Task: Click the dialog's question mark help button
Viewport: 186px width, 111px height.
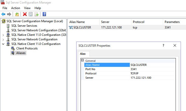Action: (x=163, y=46)
